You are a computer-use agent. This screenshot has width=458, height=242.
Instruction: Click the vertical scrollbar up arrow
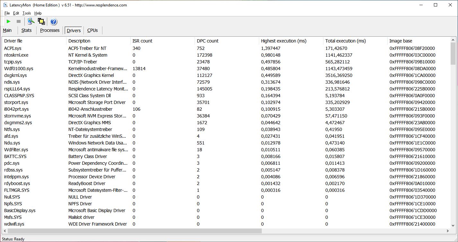click(453, 40)
